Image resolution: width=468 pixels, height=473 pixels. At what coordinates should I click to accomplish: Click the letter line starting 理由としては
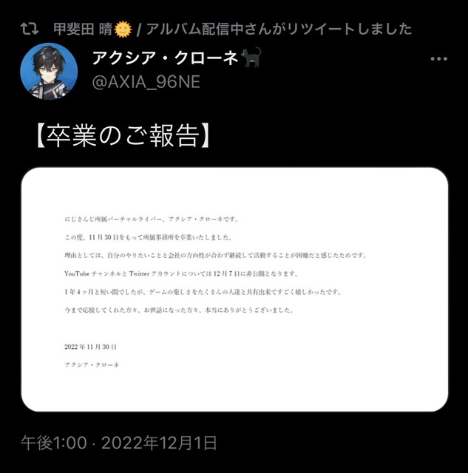click(216, 256)
